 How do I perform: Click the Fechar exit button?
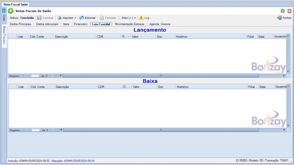click(x=284, y=18)
